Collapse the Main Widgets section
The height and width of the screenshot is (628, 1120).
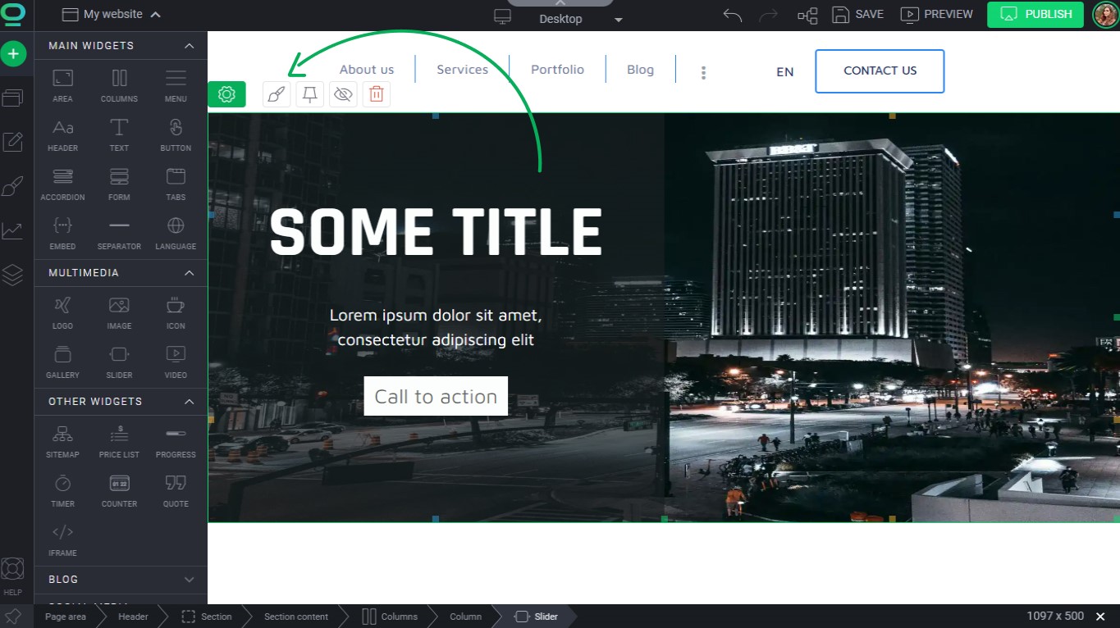pos(189,46)
